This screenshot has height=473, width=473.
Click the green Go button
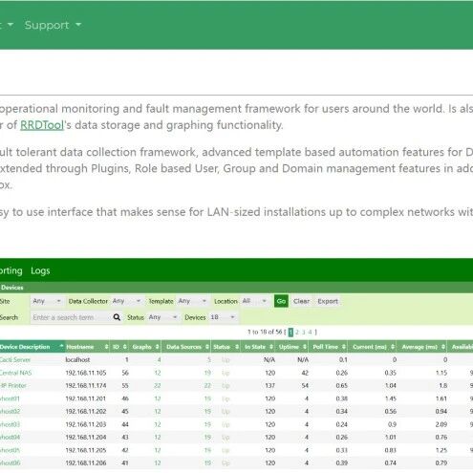(x=281, y=301)
